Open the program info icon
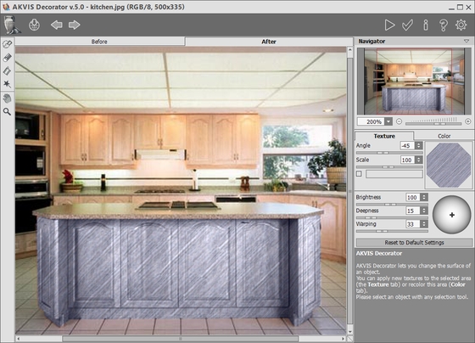The width and height of the screenshot is (475, 343). coord(426,25)
